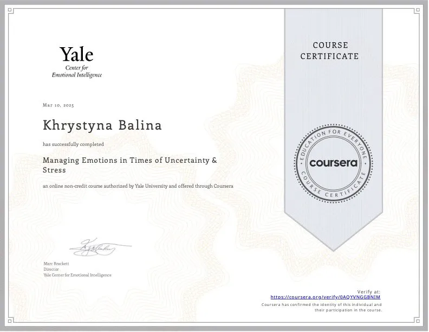Click the pointed tip of the ribbon
This screenshot has height=332, width=429.
pos(333,248)
